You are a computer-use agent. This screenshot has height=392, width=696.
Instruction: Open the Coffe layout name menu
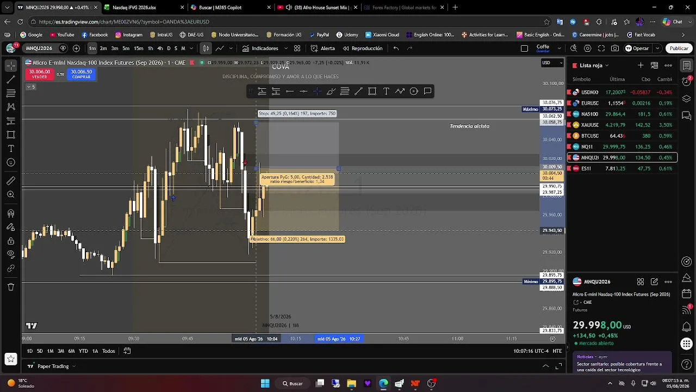pyautogui.click(x=543, y=48)
